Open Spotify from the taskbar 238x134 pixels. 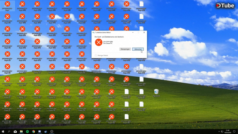tap(27, 131)
